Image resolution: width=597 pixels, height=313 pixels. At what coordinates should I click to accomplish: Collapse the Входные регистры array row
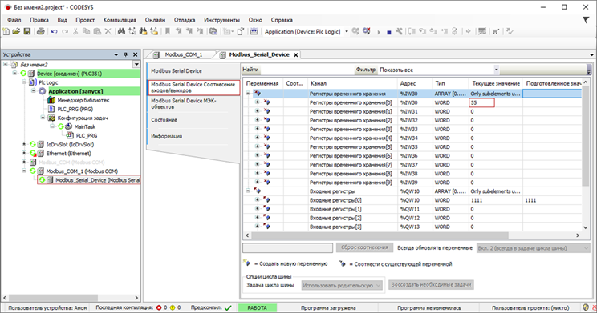click(248, 191)
